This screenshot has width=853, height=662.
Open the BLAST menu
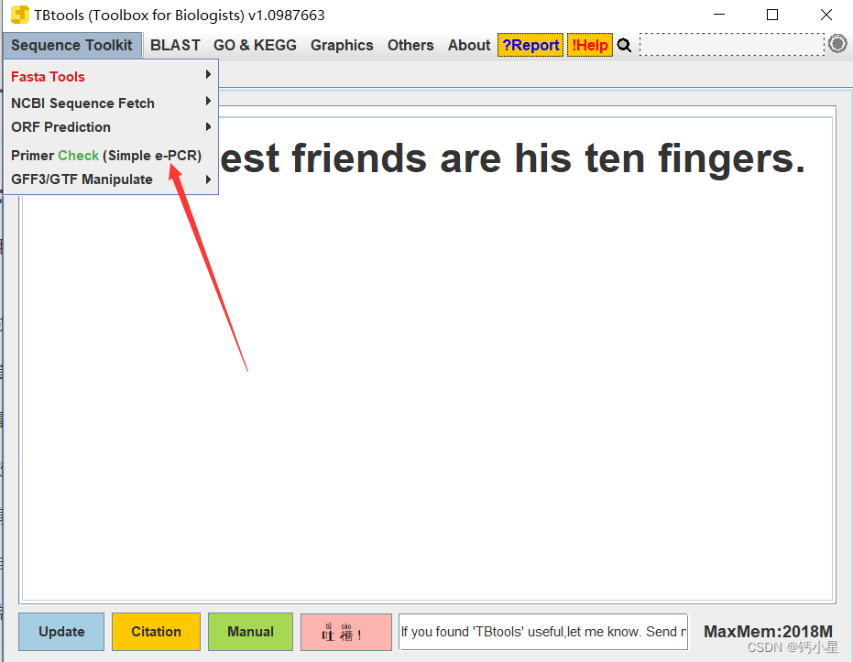175,45
